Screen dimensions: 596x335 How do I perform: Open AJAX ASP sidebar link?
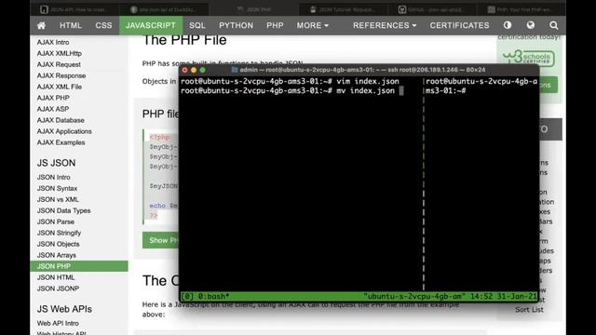(53, 109)
